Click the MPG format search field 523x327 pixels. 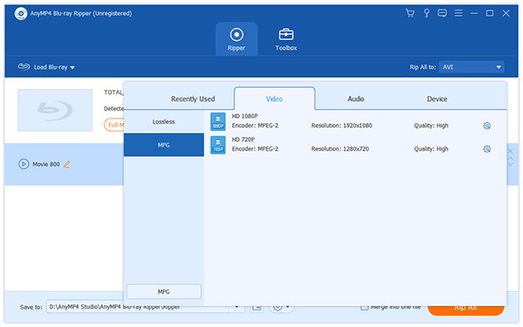[164, 291]
